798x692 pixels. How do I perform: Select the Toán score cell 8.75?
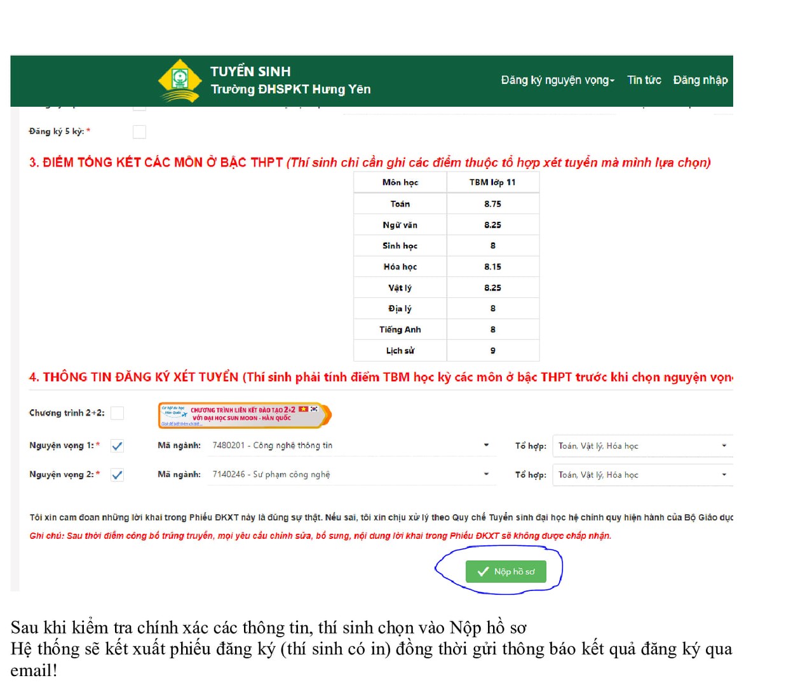tap(493, 204)
